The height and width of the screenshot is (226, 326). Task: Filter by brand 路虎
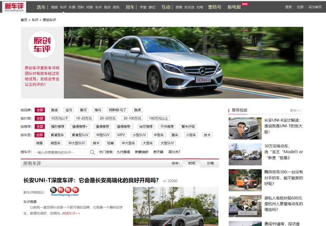(x=138, y=110)
